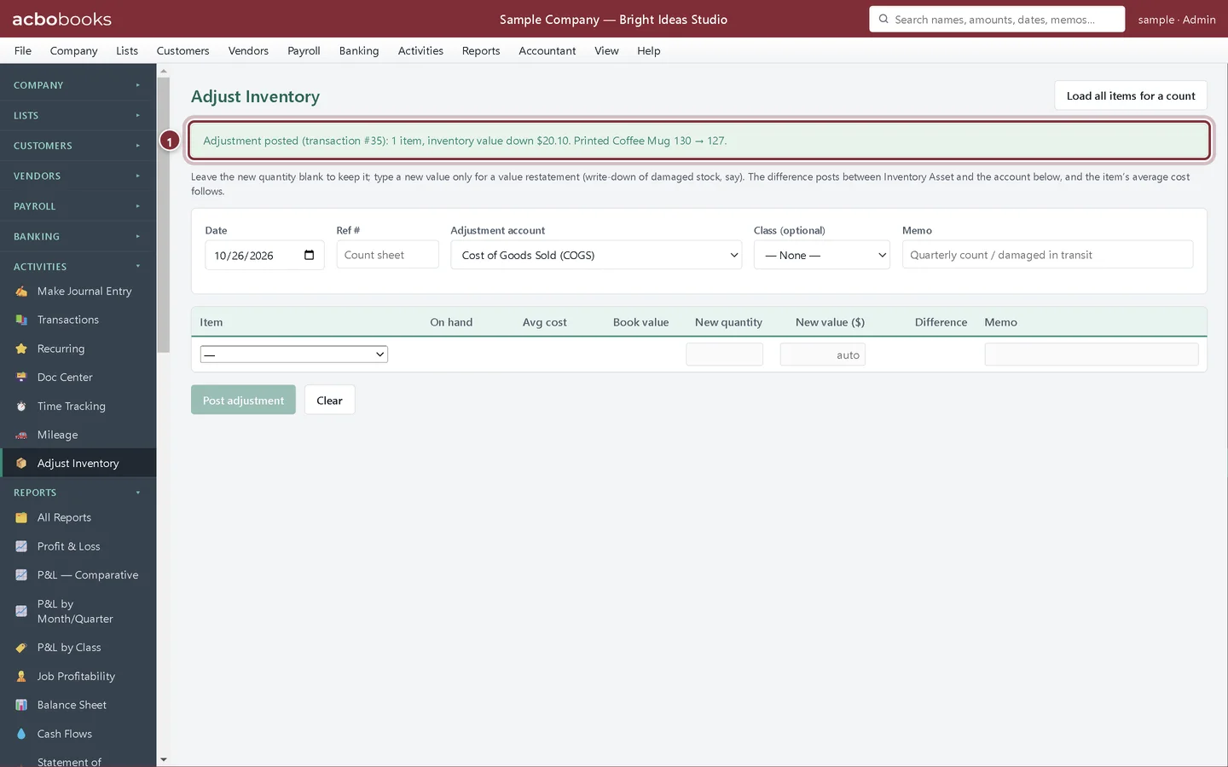The image size is (1228, 767).
Task: Collapse the ACTIVITIES sidebar section
Action: pos(78,267)
